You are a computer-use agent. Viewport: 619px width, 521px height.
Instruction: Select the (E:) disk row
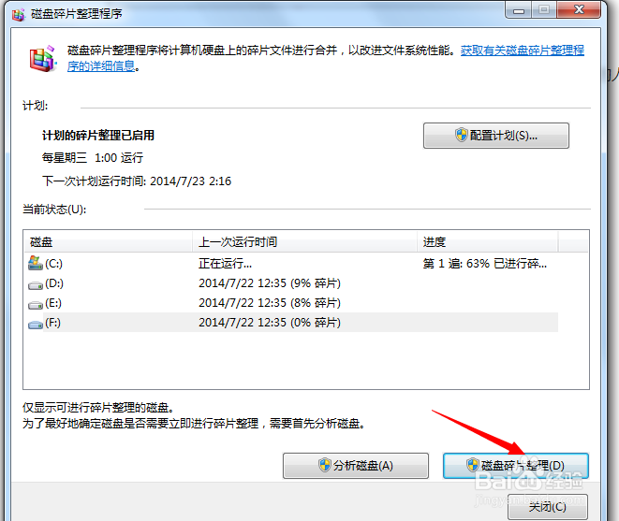tap(293, 303)
